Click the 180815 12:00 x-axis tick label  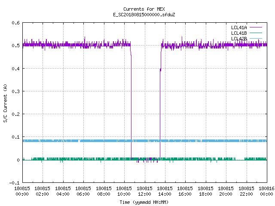point(144,191)
